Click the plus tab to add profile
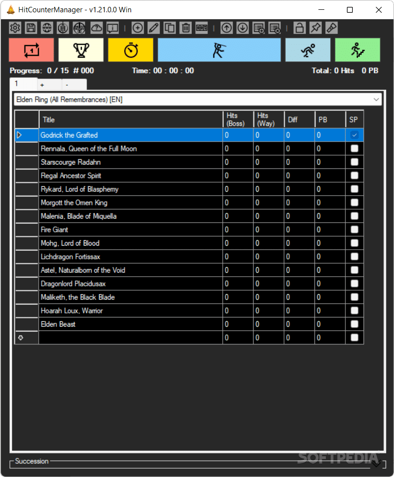394x477 pixels. click(50, 85)
